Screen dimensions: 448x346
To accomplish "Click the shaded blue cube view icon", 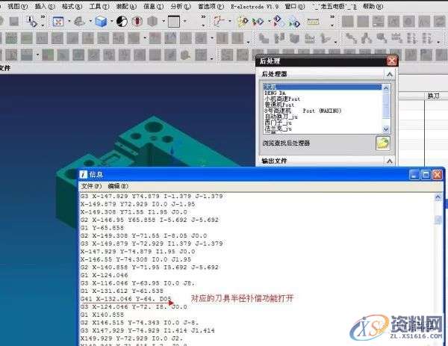I will click(100, 22).
